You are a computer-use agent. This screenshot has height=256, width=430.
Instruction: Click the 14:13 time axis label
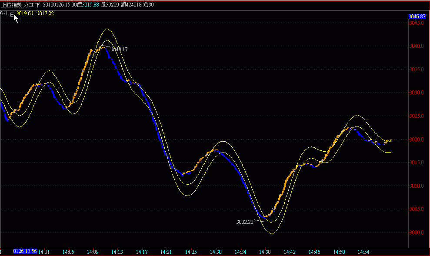pos(117,252)
